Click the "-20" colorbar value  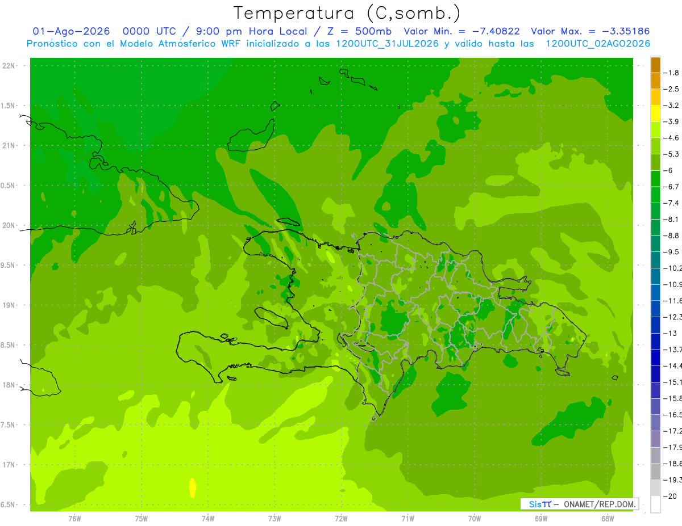click(670, 496)
